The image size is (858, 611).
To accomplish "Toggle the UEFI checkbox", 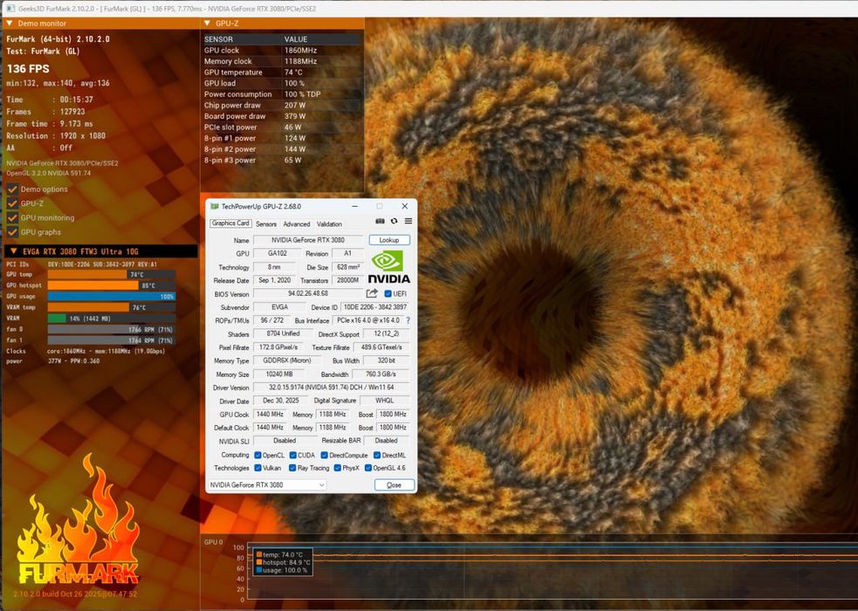I will 388,294.
